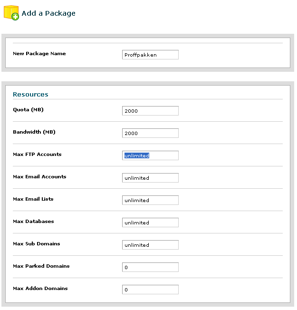Click the New Package Name input field
297x310 pixels.
pos(150,55)
